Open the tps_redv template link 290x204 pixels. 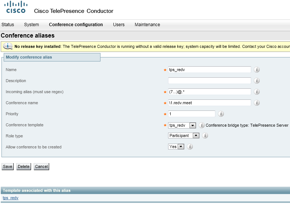11,198
